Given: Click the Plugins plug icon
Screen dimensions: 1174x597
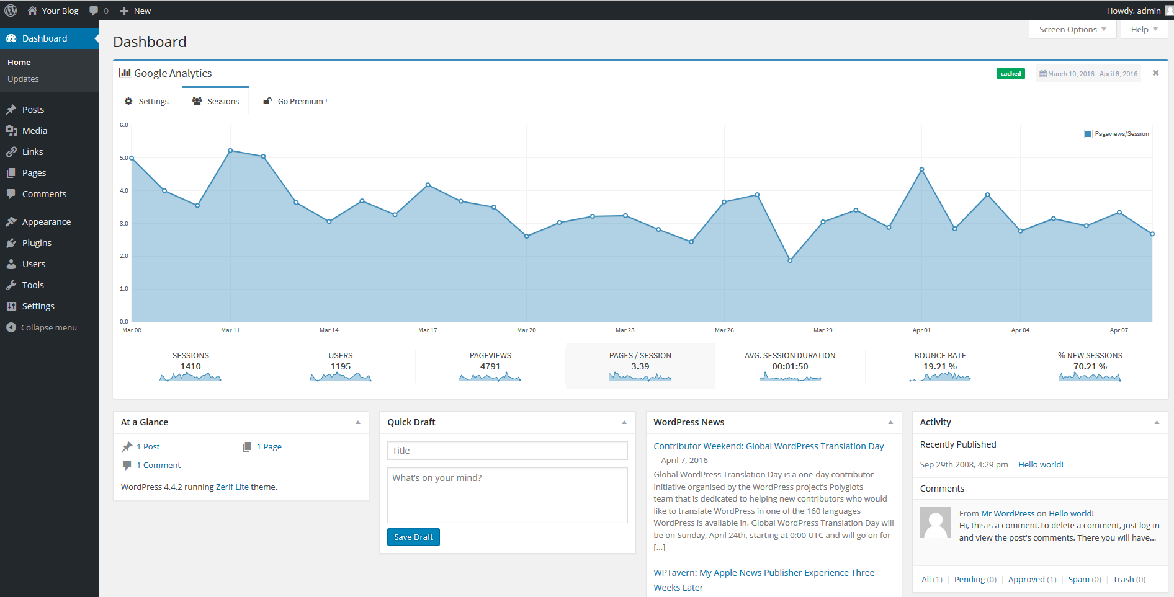Looking at the screenshot, I should [x=11, y=243].
